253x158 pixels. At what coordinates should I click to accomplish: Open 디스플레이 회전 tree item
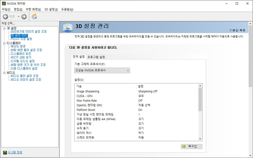(x=21, y=54)
